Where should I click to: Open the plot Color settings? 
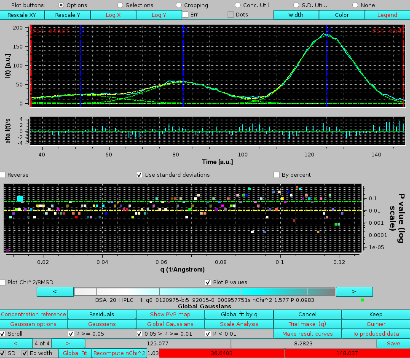(342, 15)
